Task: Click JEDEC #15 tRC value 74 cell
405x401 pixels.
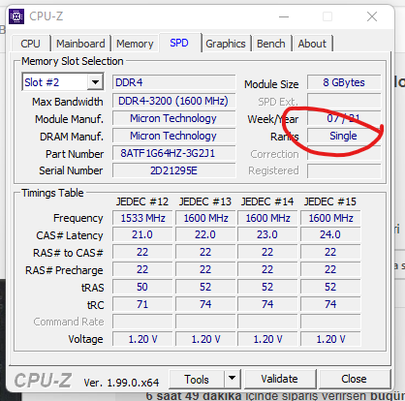Action: coord(330,304)
